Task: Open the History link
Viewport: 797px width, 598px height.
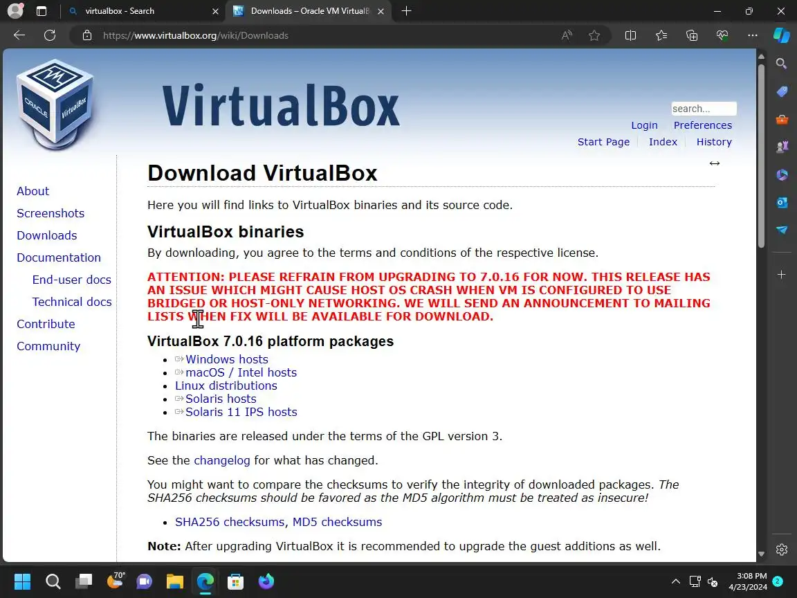Action: coord(714,142)
